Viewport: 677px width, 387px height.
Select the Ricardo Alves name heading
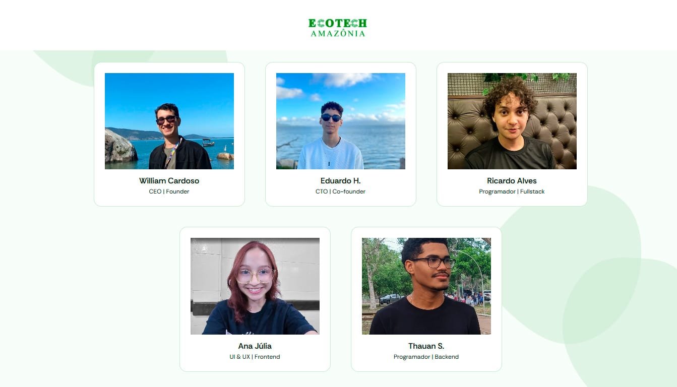(x=512, y=181)
